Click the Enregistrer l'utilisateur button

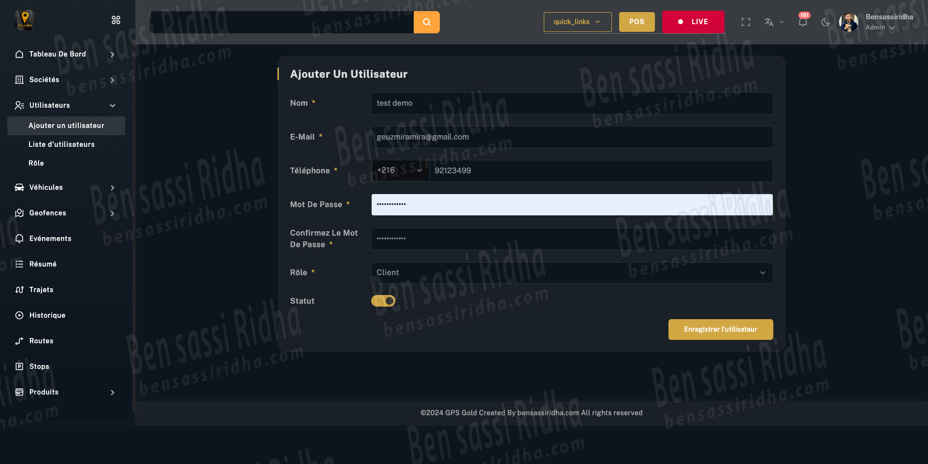[x=720, y=329]
